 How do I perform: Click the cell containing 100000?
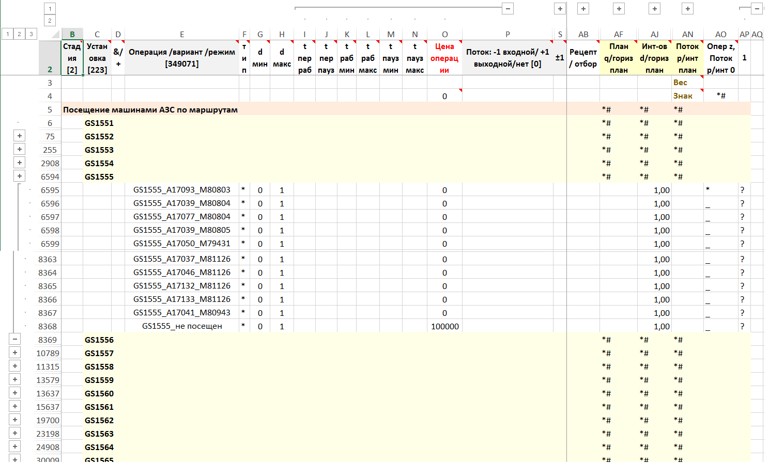tap(444, 326)
